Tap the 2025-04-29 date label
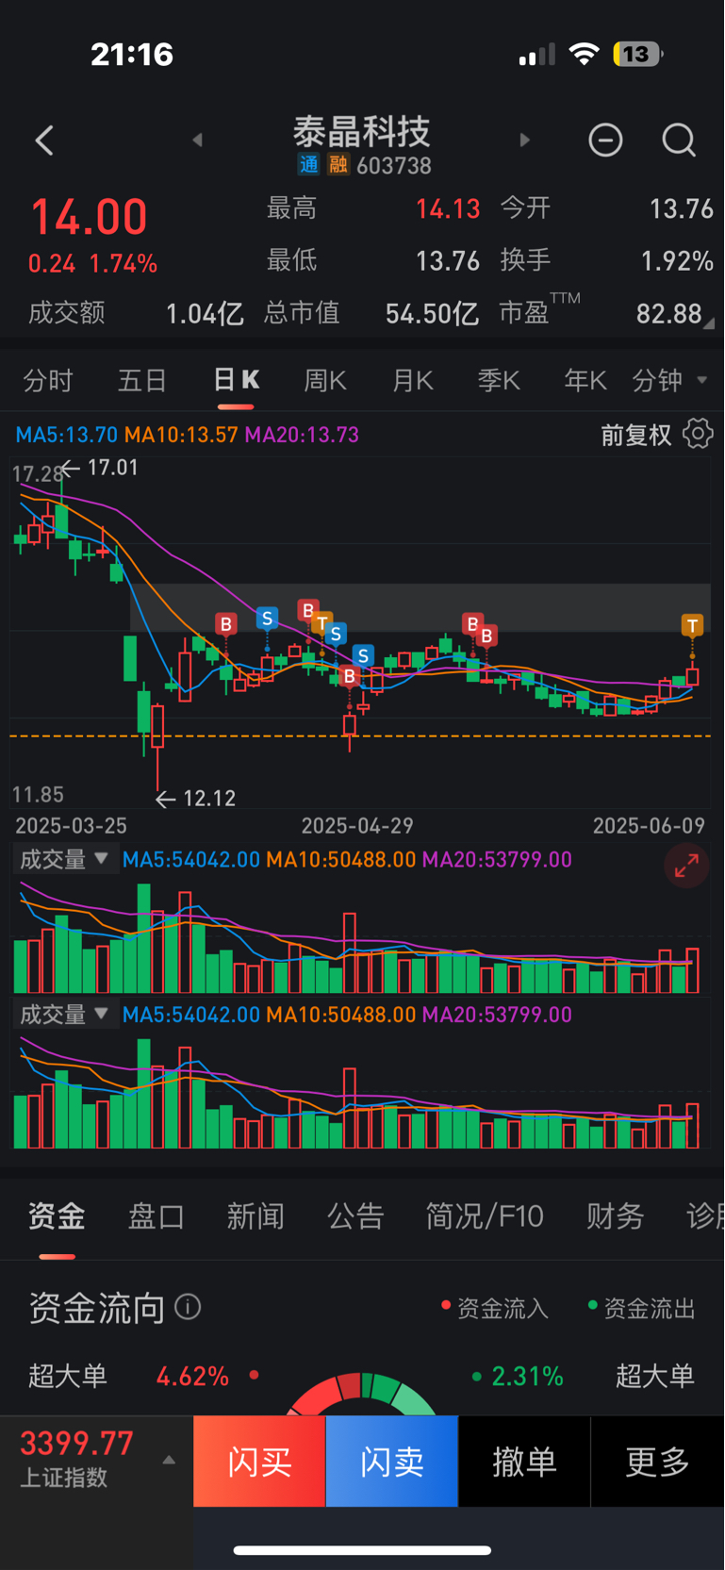Viewport: 725px width, 1570px height. click(x=357, y=826)
